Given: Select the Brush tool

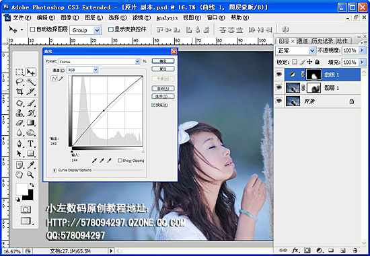Looking at the screenshot, I should point(31,103).
